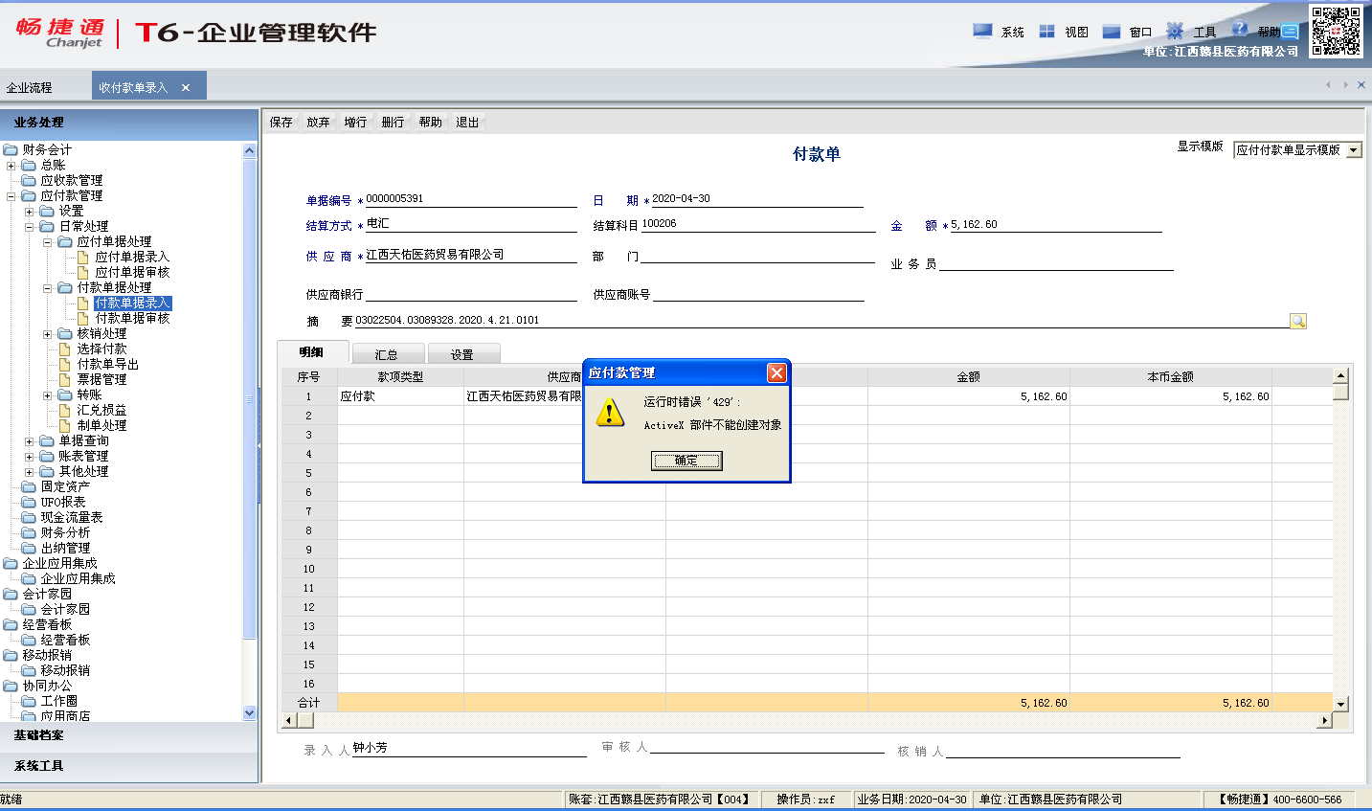Click tree panel scroll-down arrow
This screenshot has width=1372, height=811.
point(250,712)
